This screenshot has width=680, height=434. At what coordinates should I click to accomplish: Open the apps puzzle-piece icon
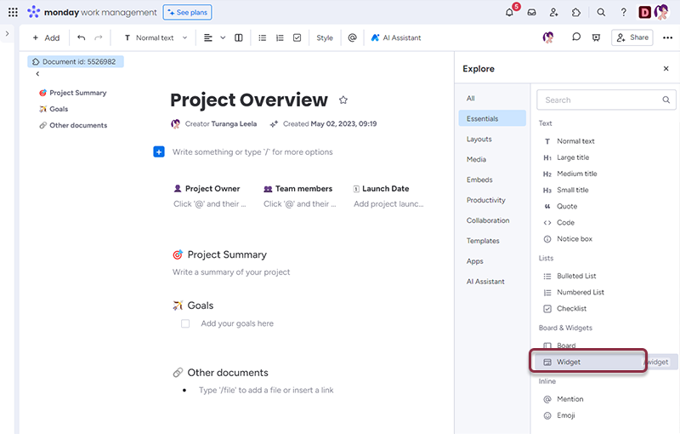pos(576,13)
